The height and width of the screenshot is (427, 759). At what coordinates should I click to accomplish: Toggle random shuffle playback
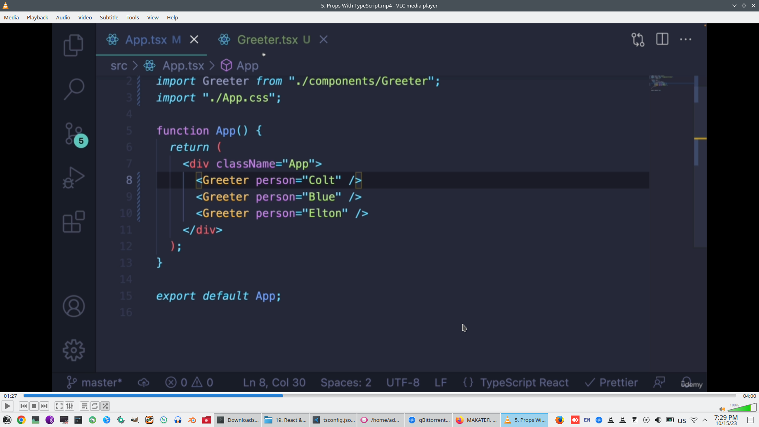click(105, 406)
